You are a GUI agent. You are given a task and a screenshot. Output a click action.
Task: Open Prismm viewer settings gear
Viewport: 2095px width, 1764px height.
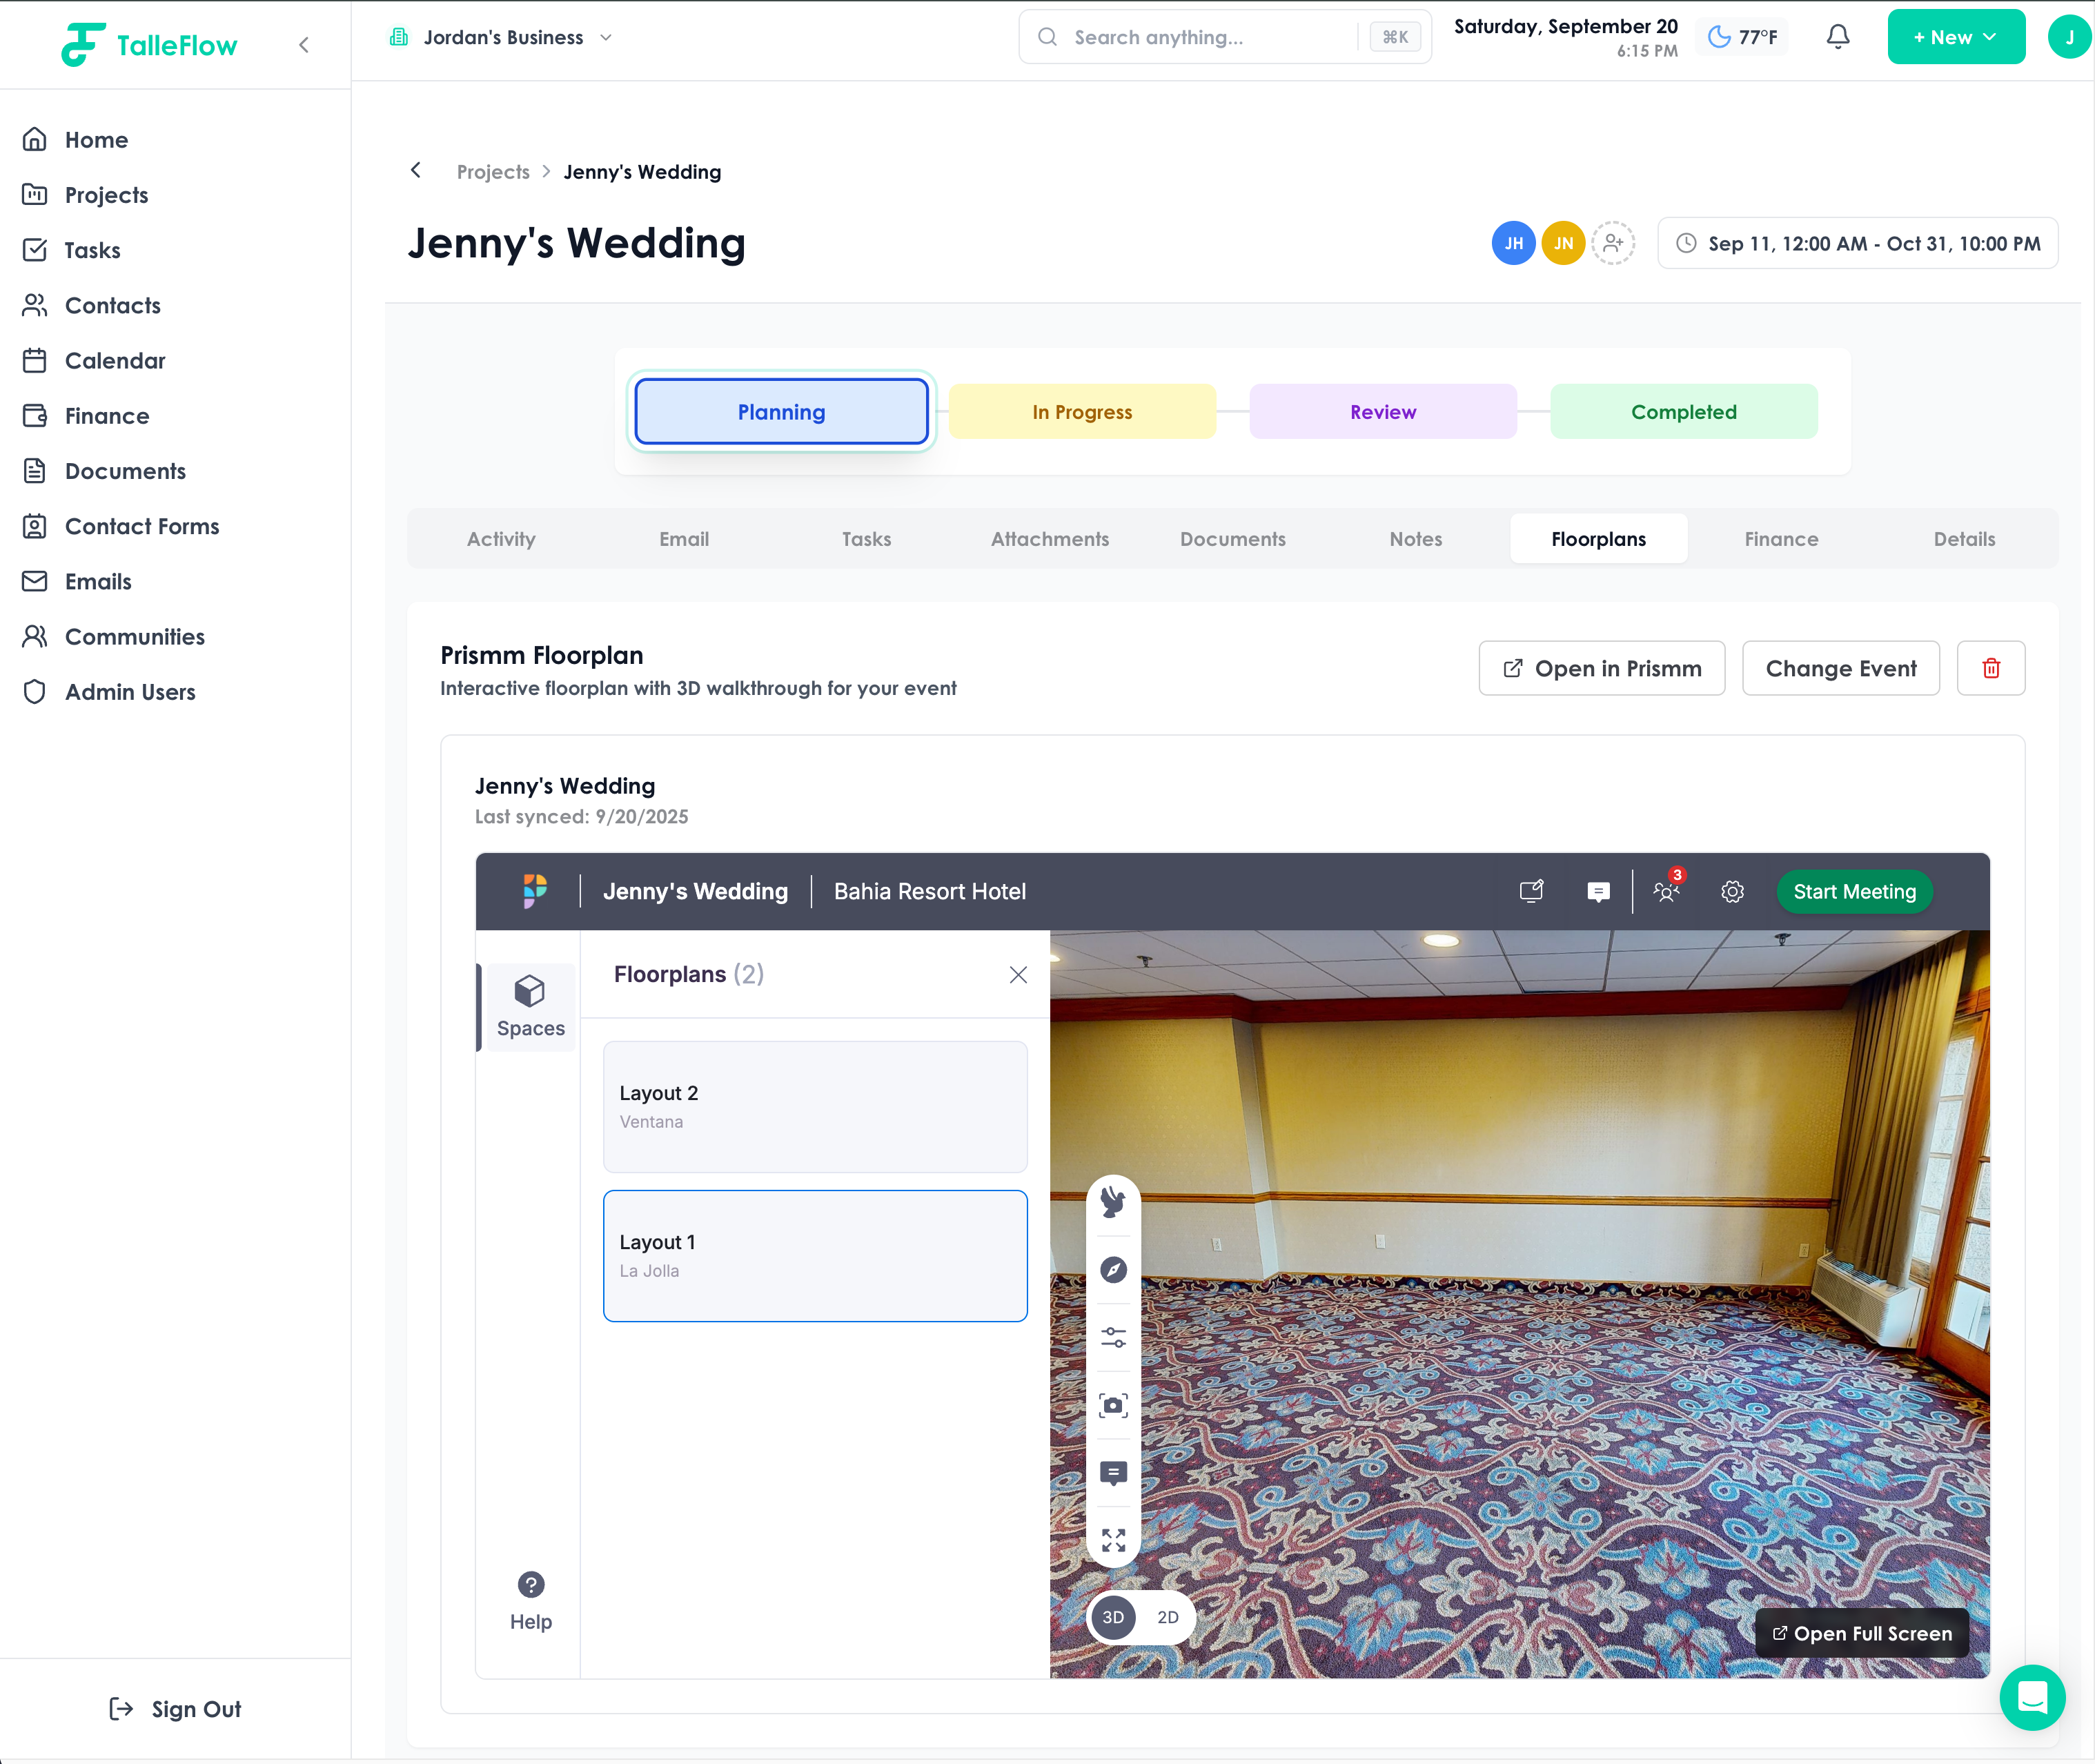[1732, 891]
